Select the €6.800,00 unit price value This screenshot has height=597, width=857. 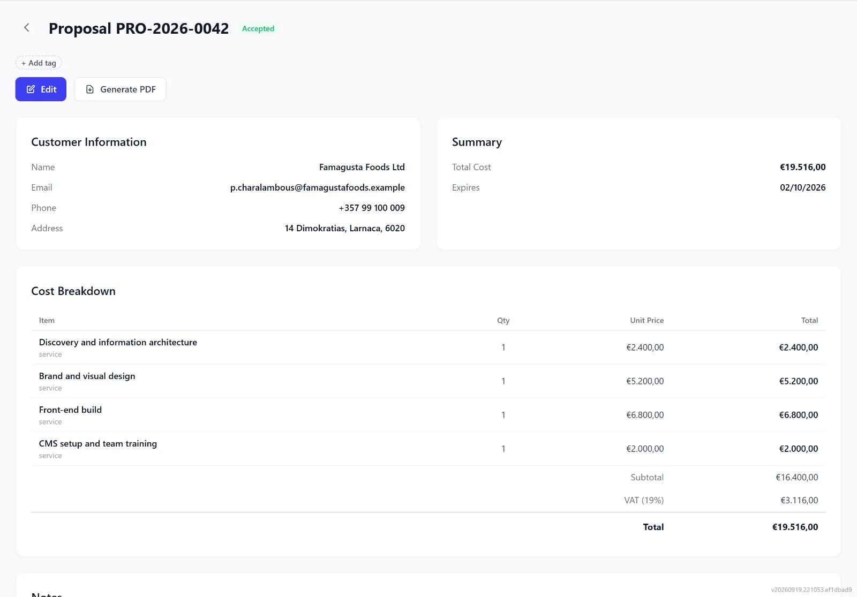tap(645, 415)
